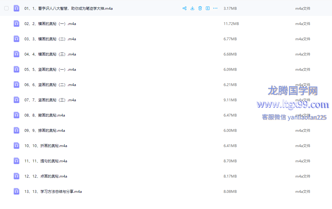This screenshot has height=209, width=332.
Task: Tick the checkbox for file 01
Action: coord(6,8)
